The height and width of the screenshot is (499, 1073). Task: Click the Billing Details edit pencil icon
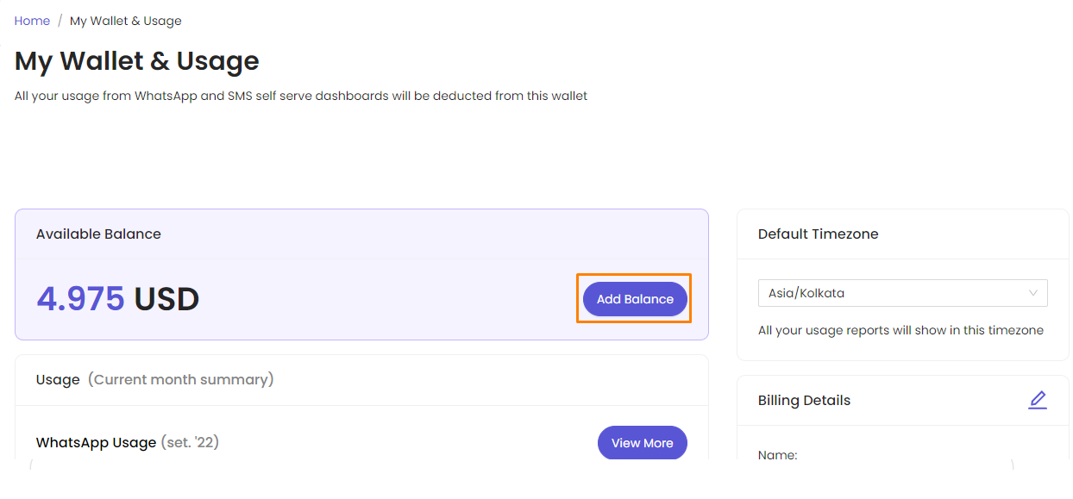click(1038, 400)
